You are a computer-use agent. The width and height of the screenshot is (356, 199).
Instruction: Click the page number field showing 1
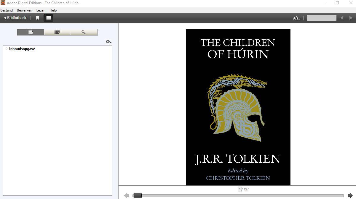pos(240,189)
